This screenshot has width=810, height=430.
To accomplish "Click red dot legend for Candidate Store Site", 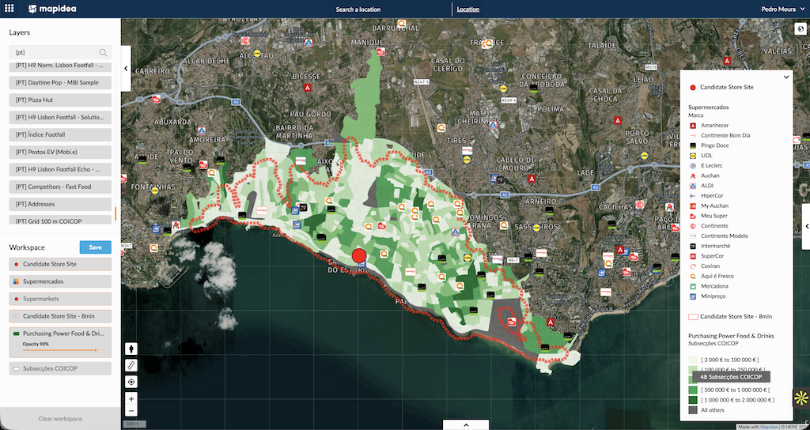I will [693, 87].
